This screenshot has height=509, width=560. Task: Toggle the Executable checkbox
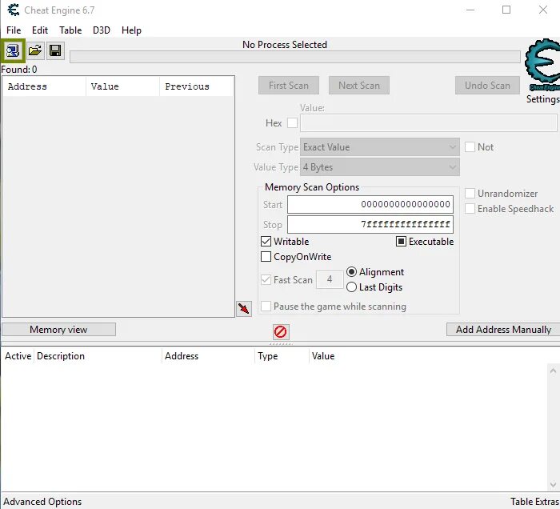click(401, 242)
